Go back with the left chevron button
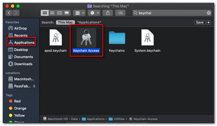 9,13
